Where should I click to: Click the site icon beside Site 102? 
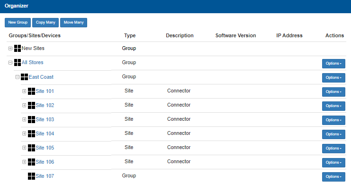pyautogui.click(x=31, y=105)
